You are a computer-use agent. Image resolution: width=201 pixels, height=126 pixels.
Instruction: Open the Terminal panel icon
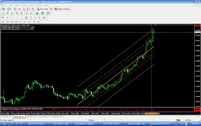[x=28, y=9]
